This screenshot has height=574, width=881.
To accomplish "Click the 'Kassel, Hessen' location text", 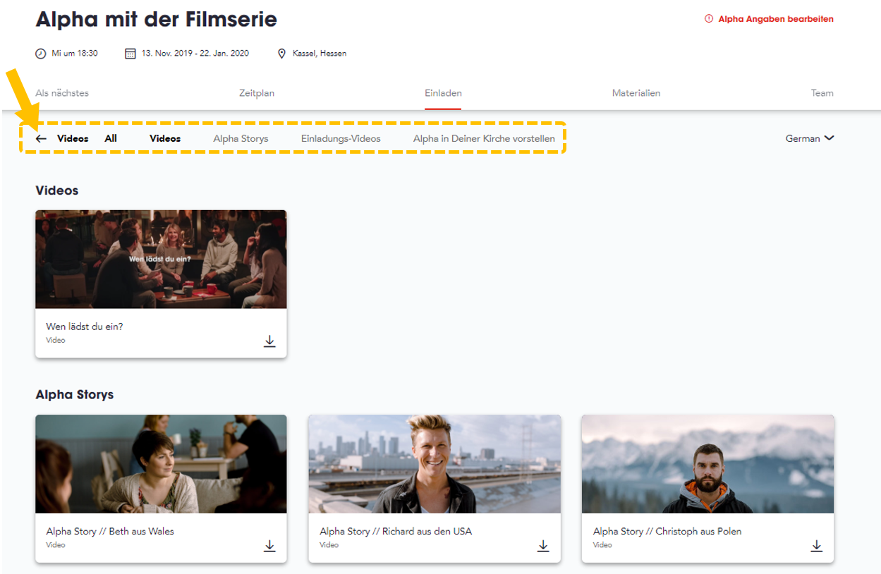I will (x=320, y=54).
